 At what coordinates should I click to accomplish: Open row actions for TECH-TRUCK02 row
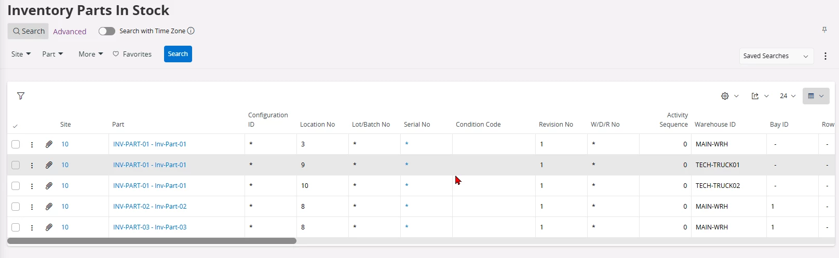click(32, 186)
